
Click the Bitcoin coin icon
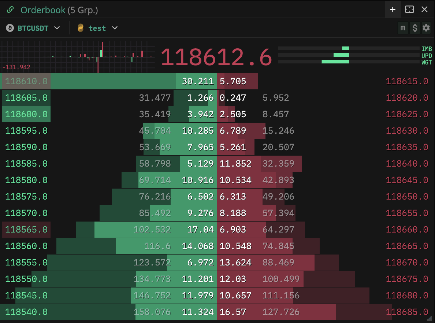click(x=11, y=28)
